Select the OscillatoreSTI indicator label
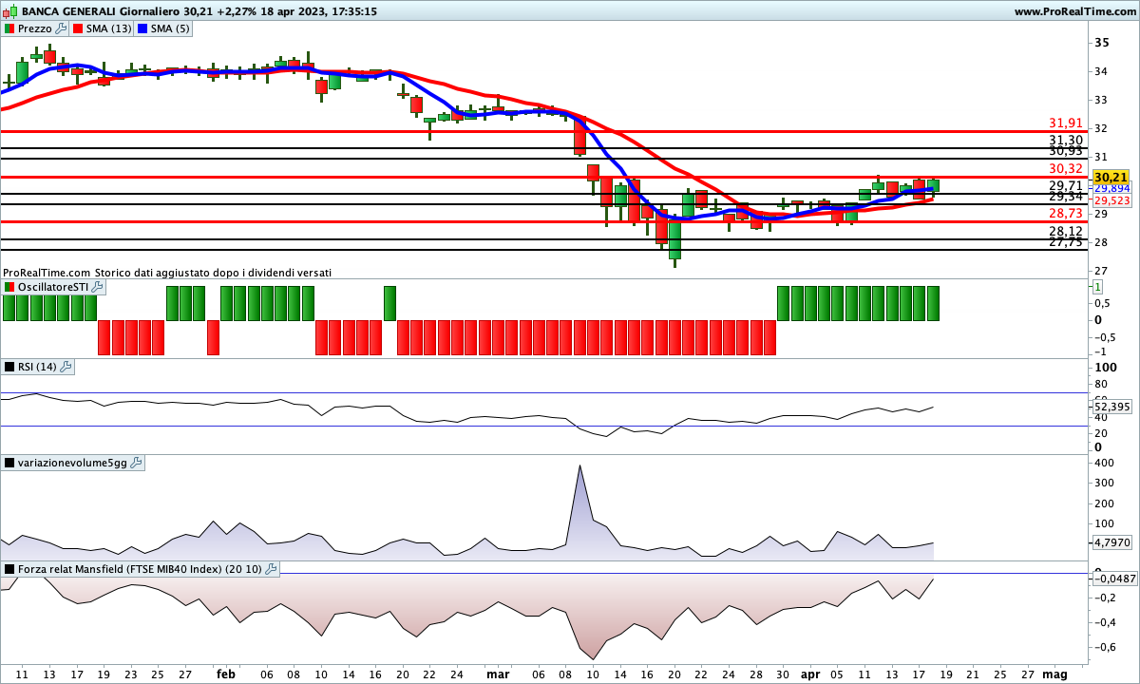Screen dimensions: 1140x684 pos(53,287)
